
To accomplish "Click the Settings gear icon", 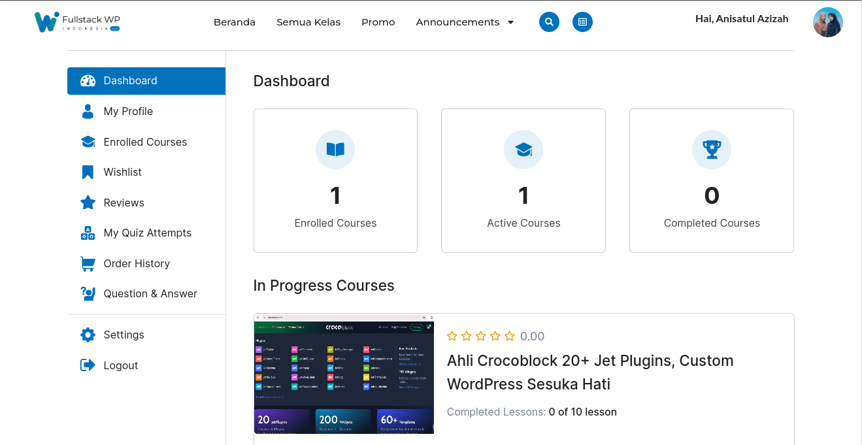I will tap(88, 335).
